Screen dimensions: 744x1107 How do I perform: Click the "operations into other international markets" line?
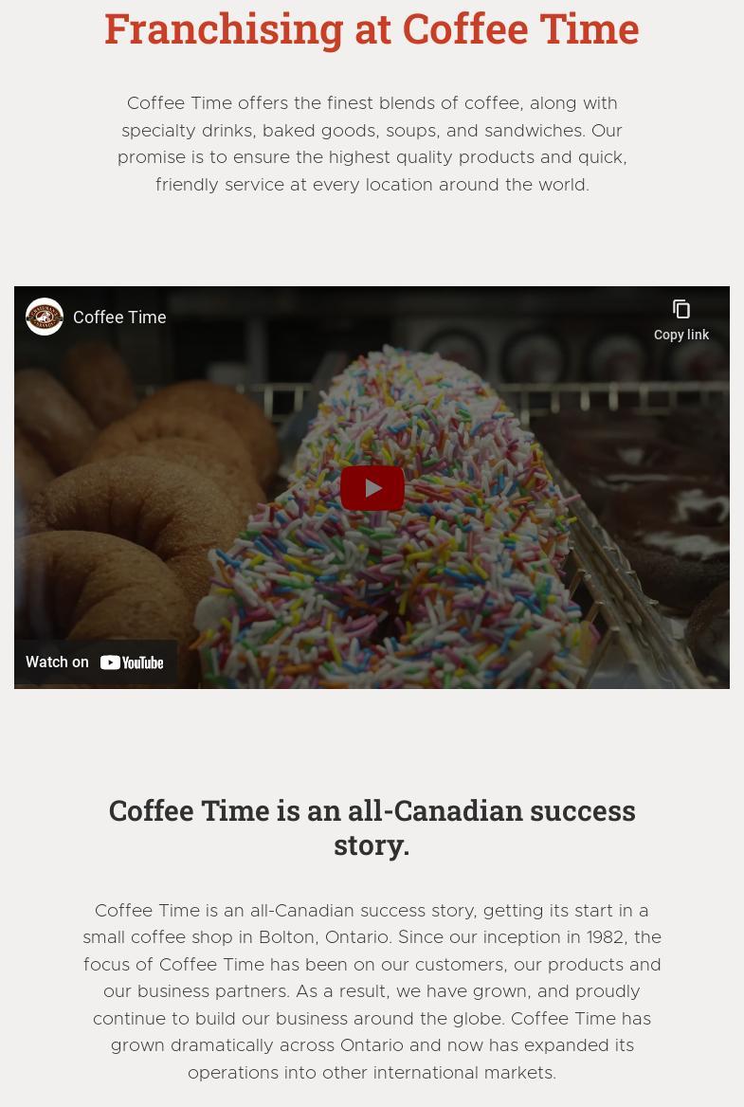(x=372, y=1073)
